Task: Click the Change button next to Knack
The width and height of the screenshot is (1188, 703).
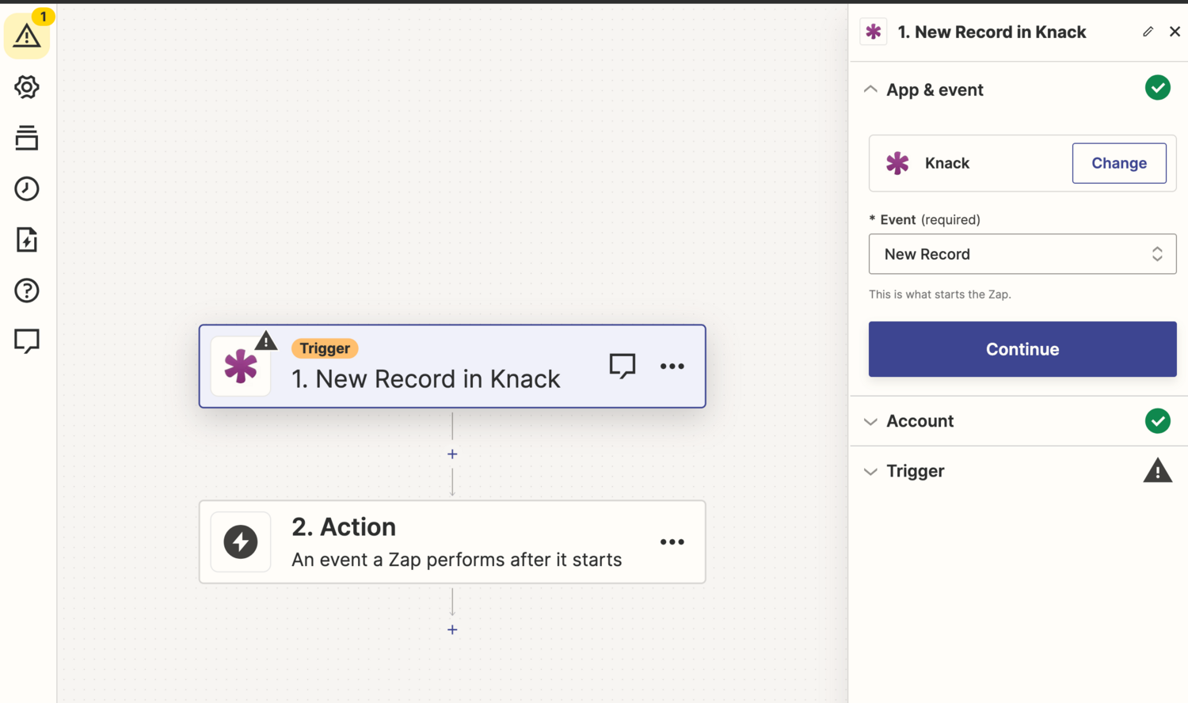Action: pos(1118,163)
